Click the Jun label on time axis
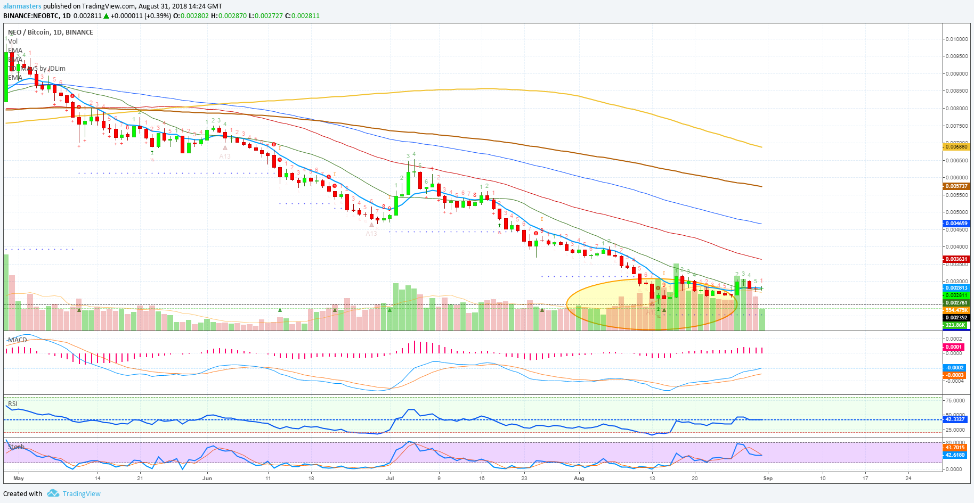This screenshot has width=974, height=503. [207, 478]
